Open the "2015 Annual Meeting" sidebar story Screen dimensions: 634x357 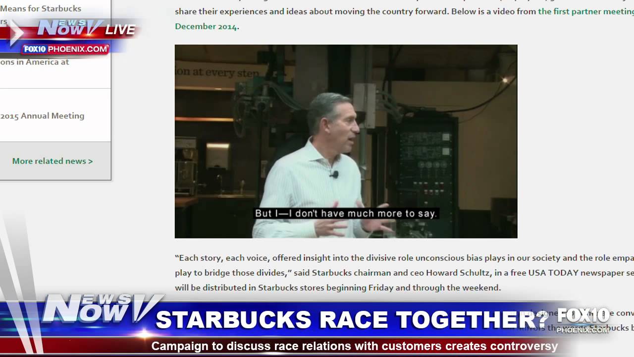click(42, 116)
